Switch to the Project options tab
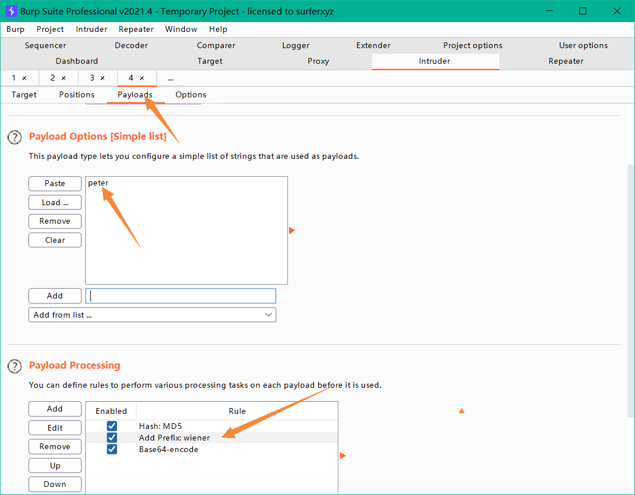This screenshot has width=635, height=495. pyautogui.click(x=473, y=45)
